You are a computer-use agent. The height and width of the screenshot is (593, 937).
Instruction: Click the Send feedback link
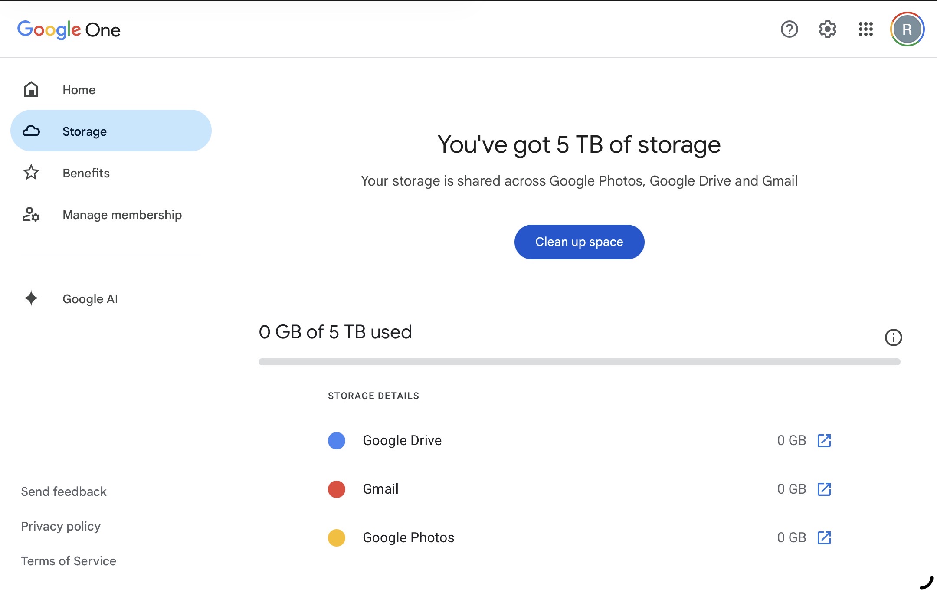[64, 491]
